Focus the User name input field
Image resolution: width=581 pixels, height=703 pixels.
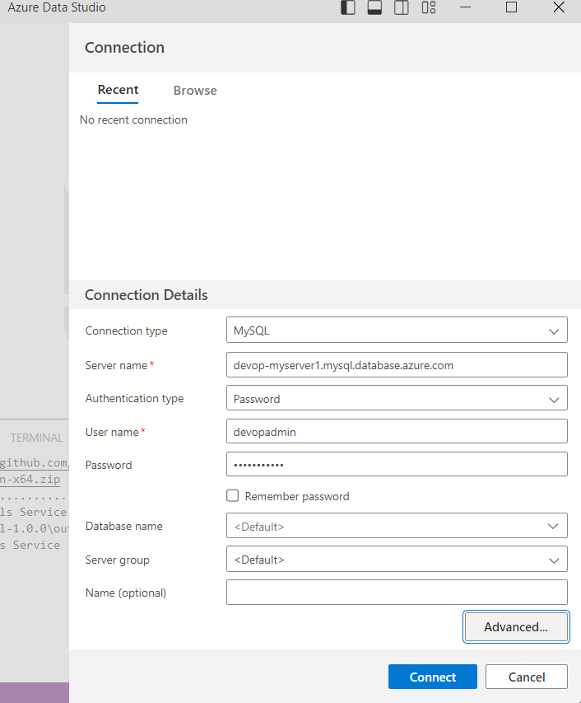tap(397, 431)
